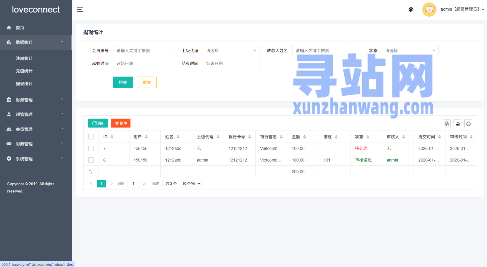The image size is (487, 267).
Task: Click the red 删除 button
Action: point(121,123)
